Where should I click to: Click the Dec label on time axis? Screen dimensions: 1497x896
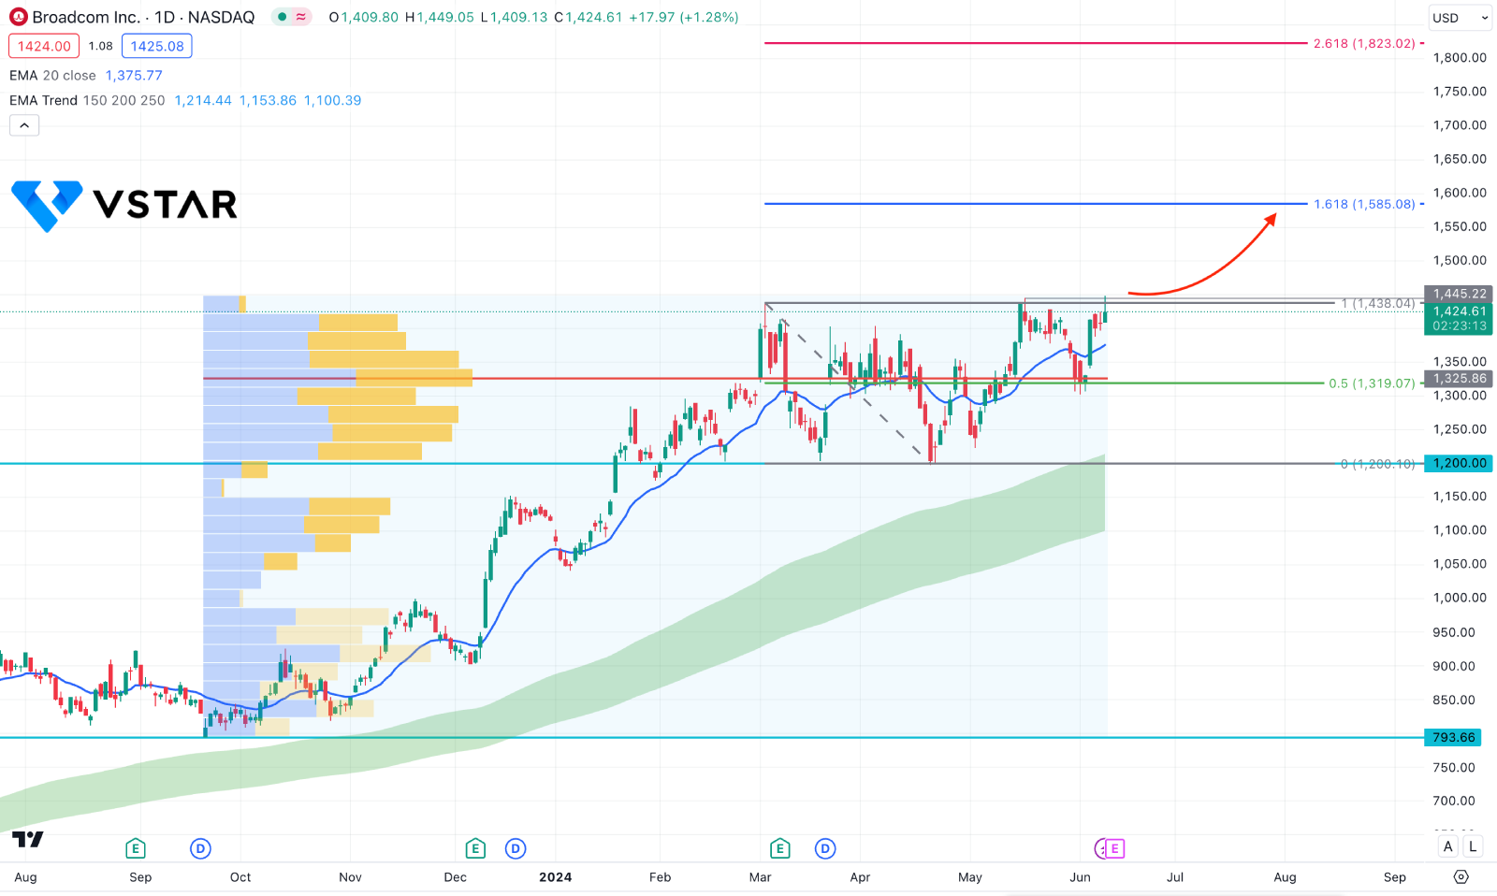pyautogui.click(x=455, y=876)
